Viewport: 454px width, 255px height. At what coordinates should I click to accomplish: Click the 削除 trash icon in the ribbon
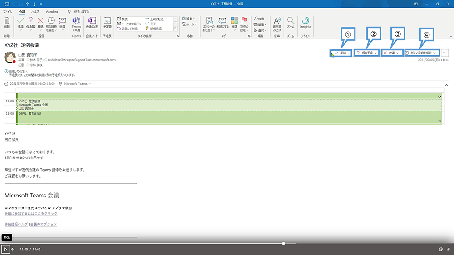pyautogui.click(x=7, y=21)
